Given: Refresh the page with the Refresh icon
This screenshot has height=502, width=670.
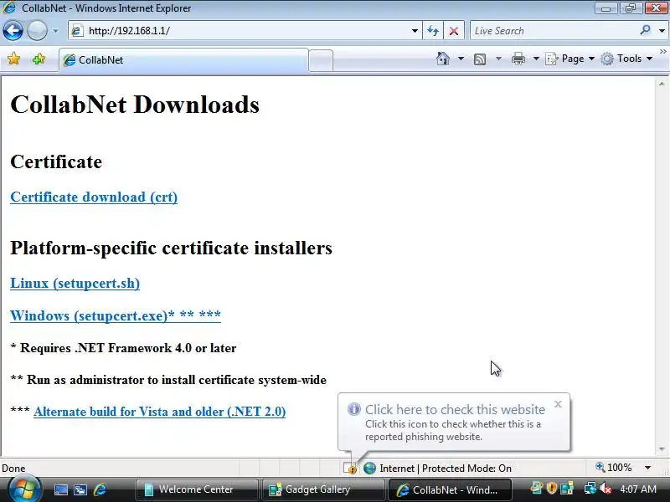Looking at the screenshot, I should coord(433,31).
